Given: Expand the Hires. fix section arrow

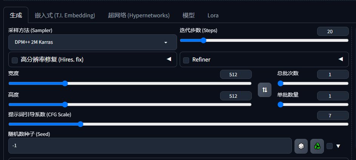Looking at the screenshot, I should coord(169,59).
